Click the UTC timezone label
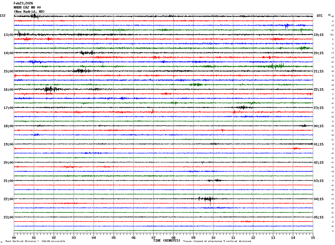The height and width of the screenshot is (245, 335). pos(320,16)
